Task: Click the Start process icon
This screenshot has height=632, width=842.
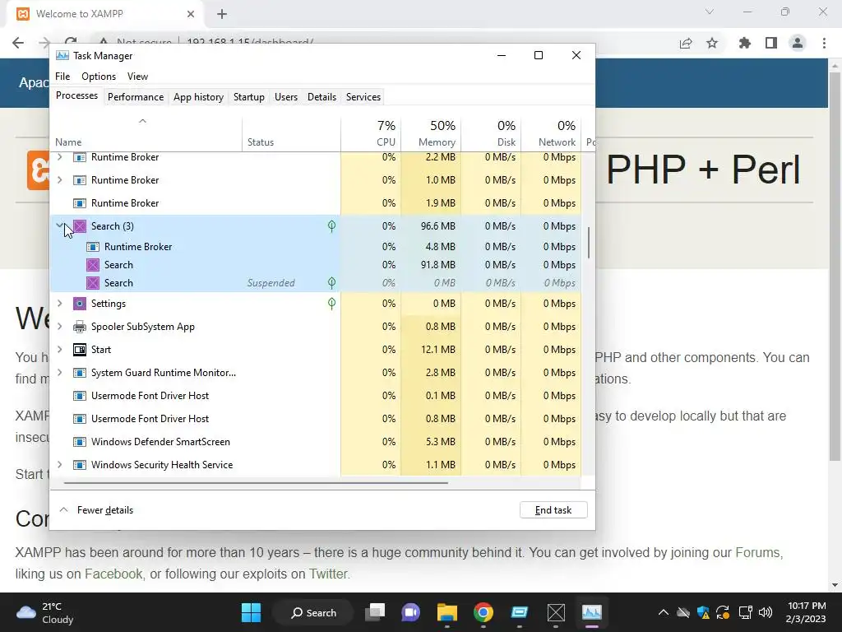Action: (x=80, y=350)
